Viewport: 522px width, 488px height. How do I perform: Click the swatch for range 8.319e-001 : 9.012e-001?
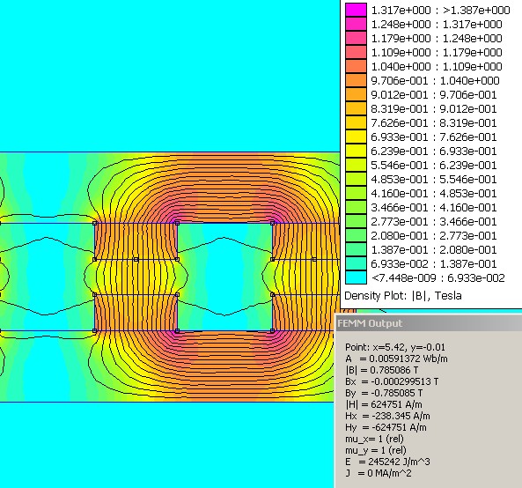point(356,108)
